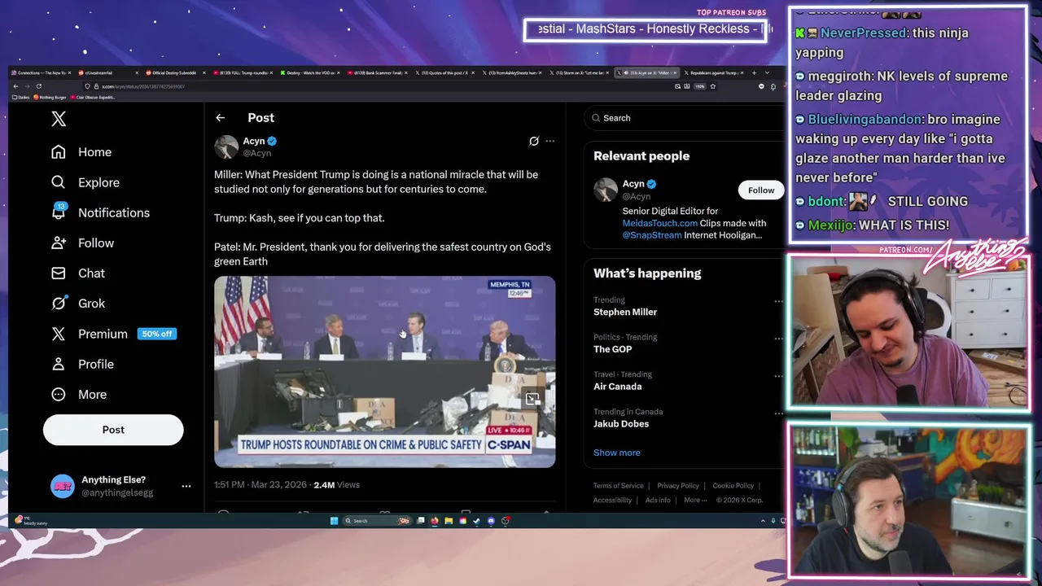Switch to the Quotes of this post tab

(444, 73)
